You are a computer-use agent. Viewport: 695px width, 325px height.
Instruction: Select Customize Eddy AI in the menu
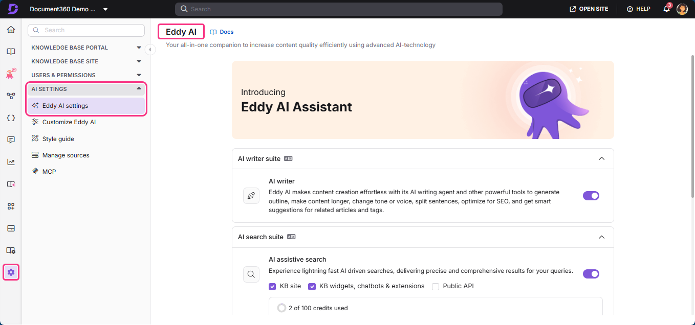(x=68, y=122)
